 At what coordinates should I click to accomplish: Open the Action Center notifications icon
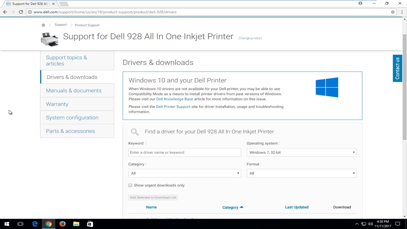pyautogui.click(x=398, y=224)
